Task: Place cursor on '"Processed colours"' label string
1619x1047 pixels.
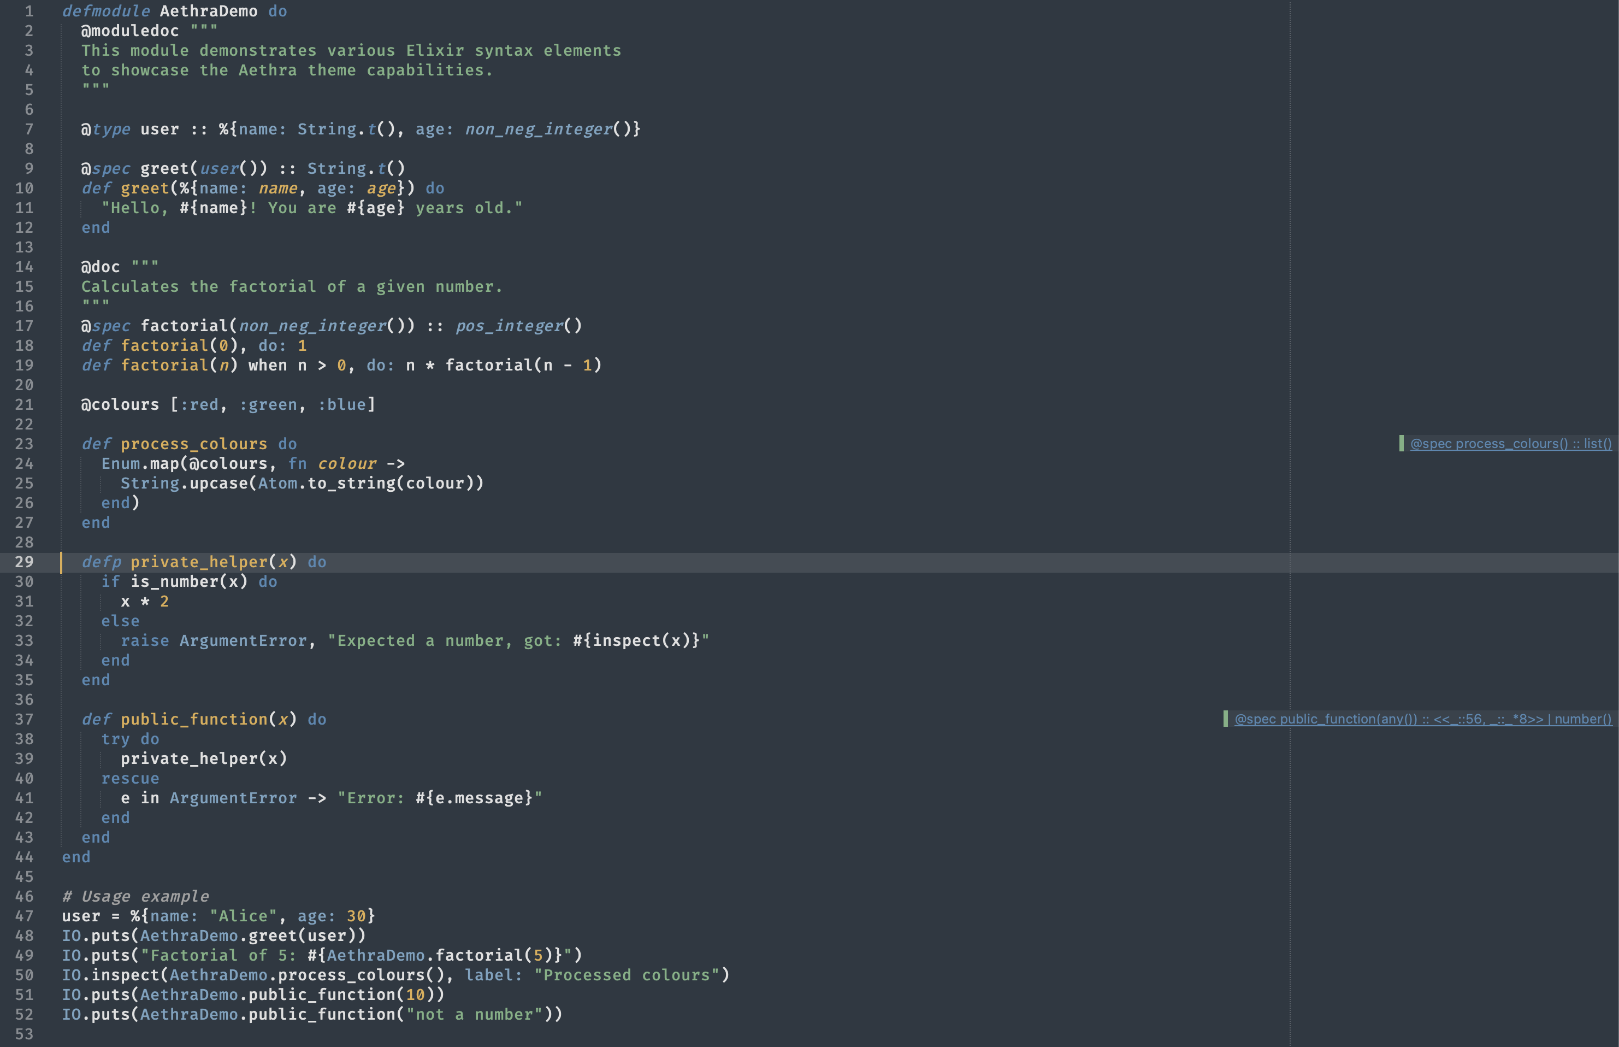Action: 627,975
